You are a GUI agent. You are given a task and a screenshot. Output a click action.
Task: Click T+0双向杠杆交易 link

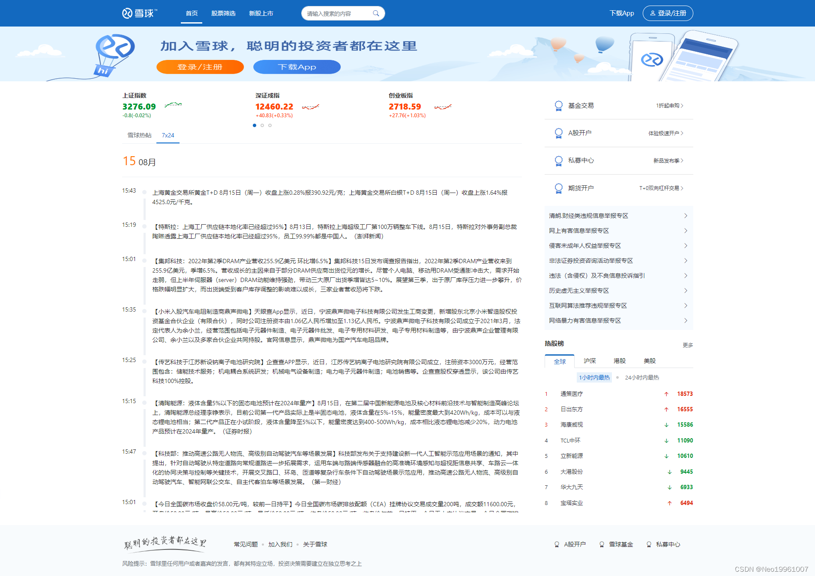point(661,188)
